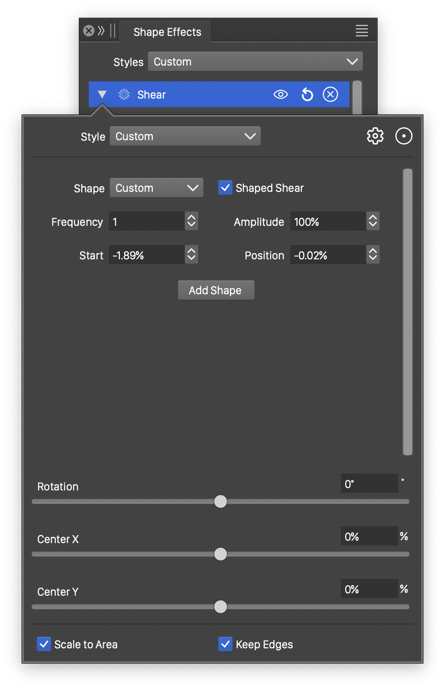Screen dimensions: 445x689
Task: Open the Shape Effects panel hamburger menu
Action: [x=361, y=31]
